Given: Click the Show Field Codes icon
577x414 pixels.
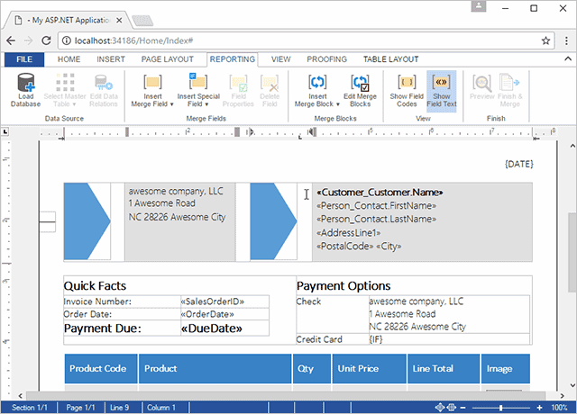Looking at the screenshot, I should click(x=406, y=85).
